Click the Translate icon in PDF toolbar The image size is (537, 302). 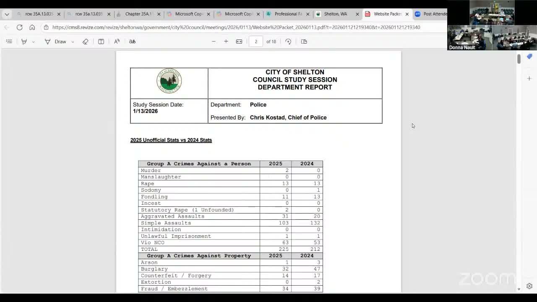132,42
